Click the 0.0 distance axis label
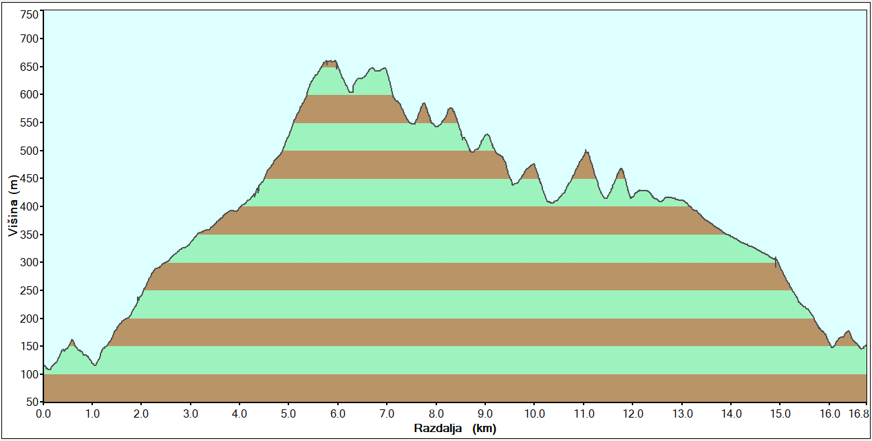This screenshot has height=441, width=872. pos(43,413)
